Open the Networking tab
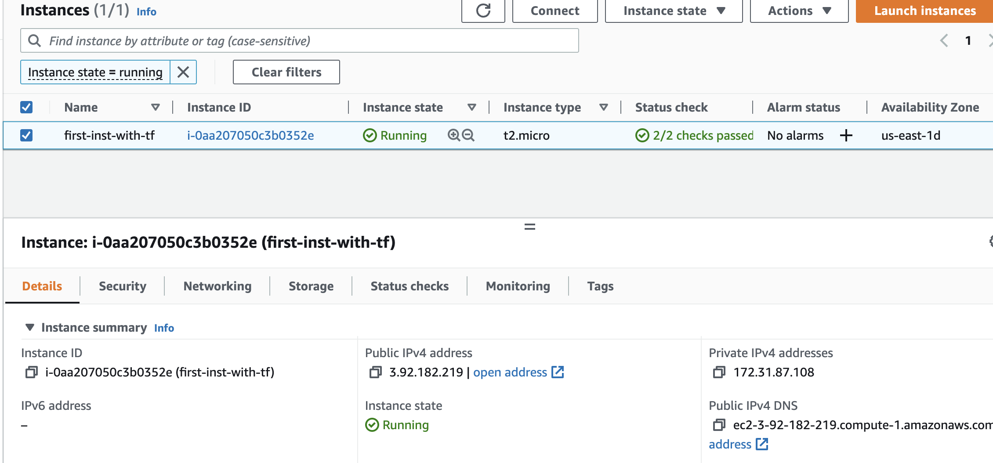Image resolution: width=993 pixels, height=463 pixels. coord(217,286)
